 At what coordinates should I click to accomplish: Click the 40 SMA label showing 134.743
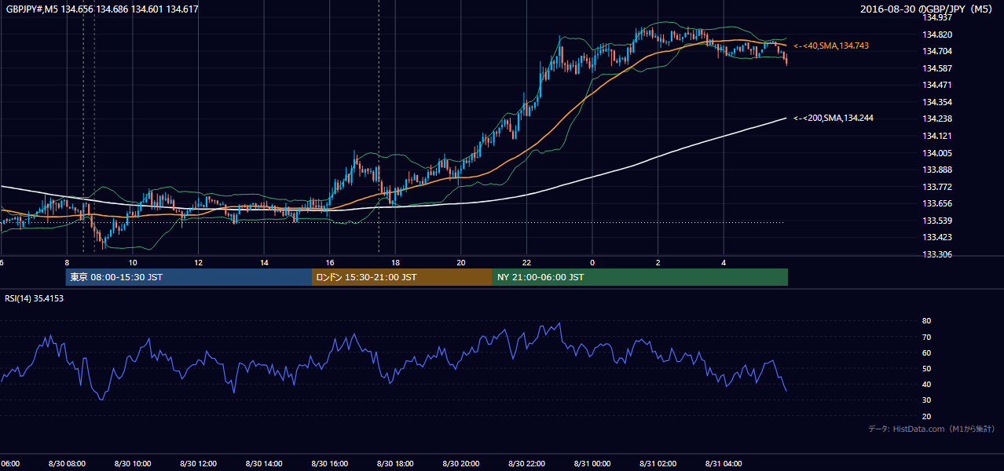(830, 46)
